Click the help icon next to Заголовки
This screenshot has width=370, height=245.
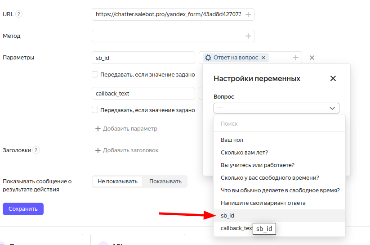pos(36,150)
